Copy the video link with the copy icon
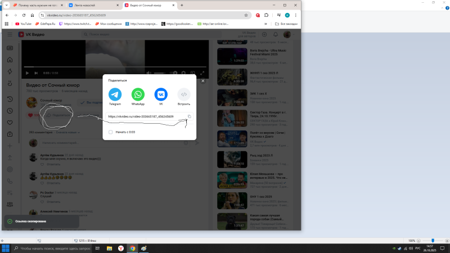The width and height of the screenshot is (450, 253). point(189,116)
